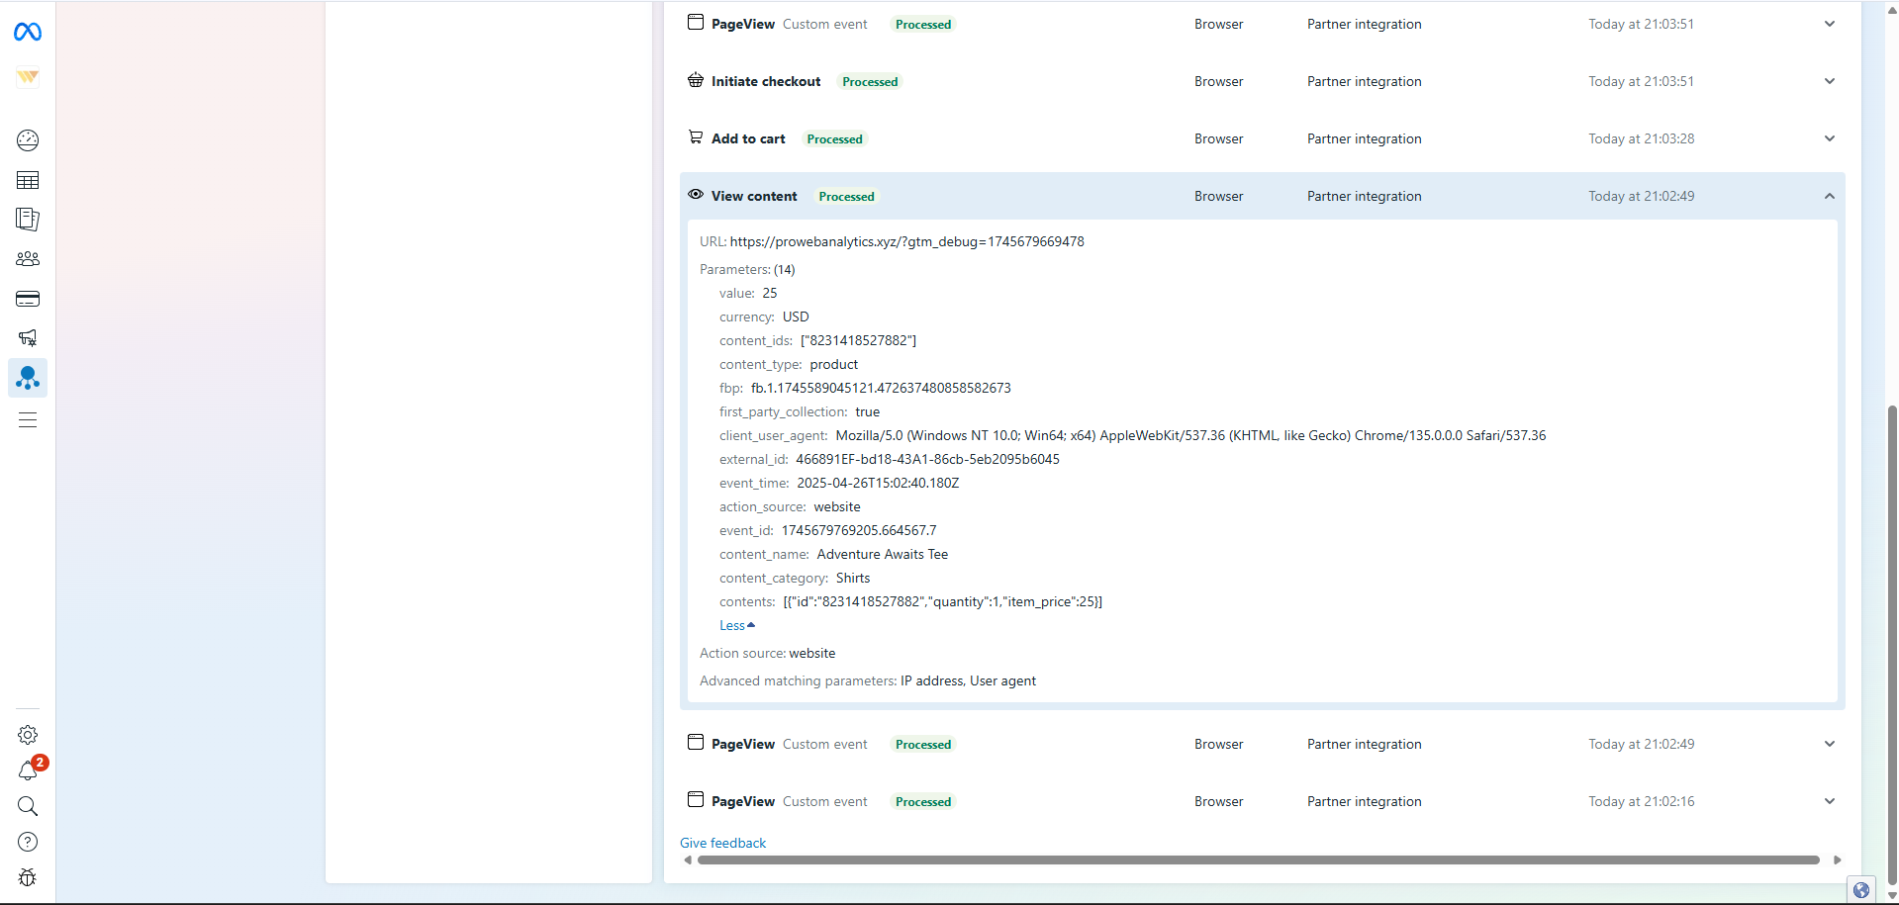This screenshot has height=905, width=1899.
Task: Open the Settings gear icon
Action: click(28, 735)
